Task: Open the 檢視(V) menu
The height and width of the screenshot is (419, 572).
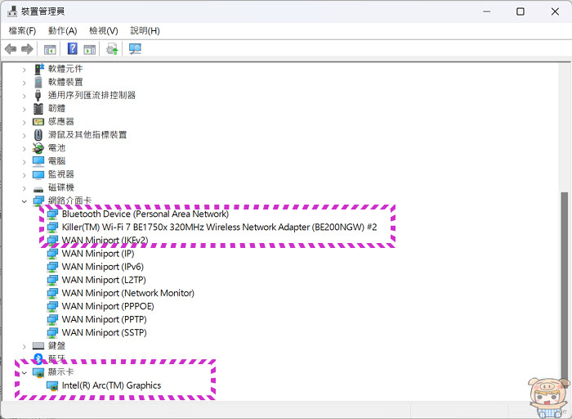Action: (x=104, y=30)
